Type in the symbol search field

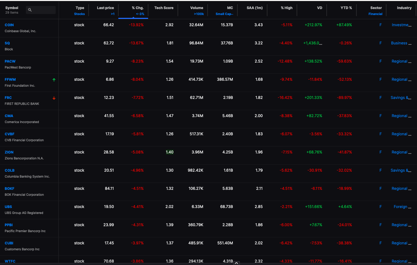(x=41, y=10)
